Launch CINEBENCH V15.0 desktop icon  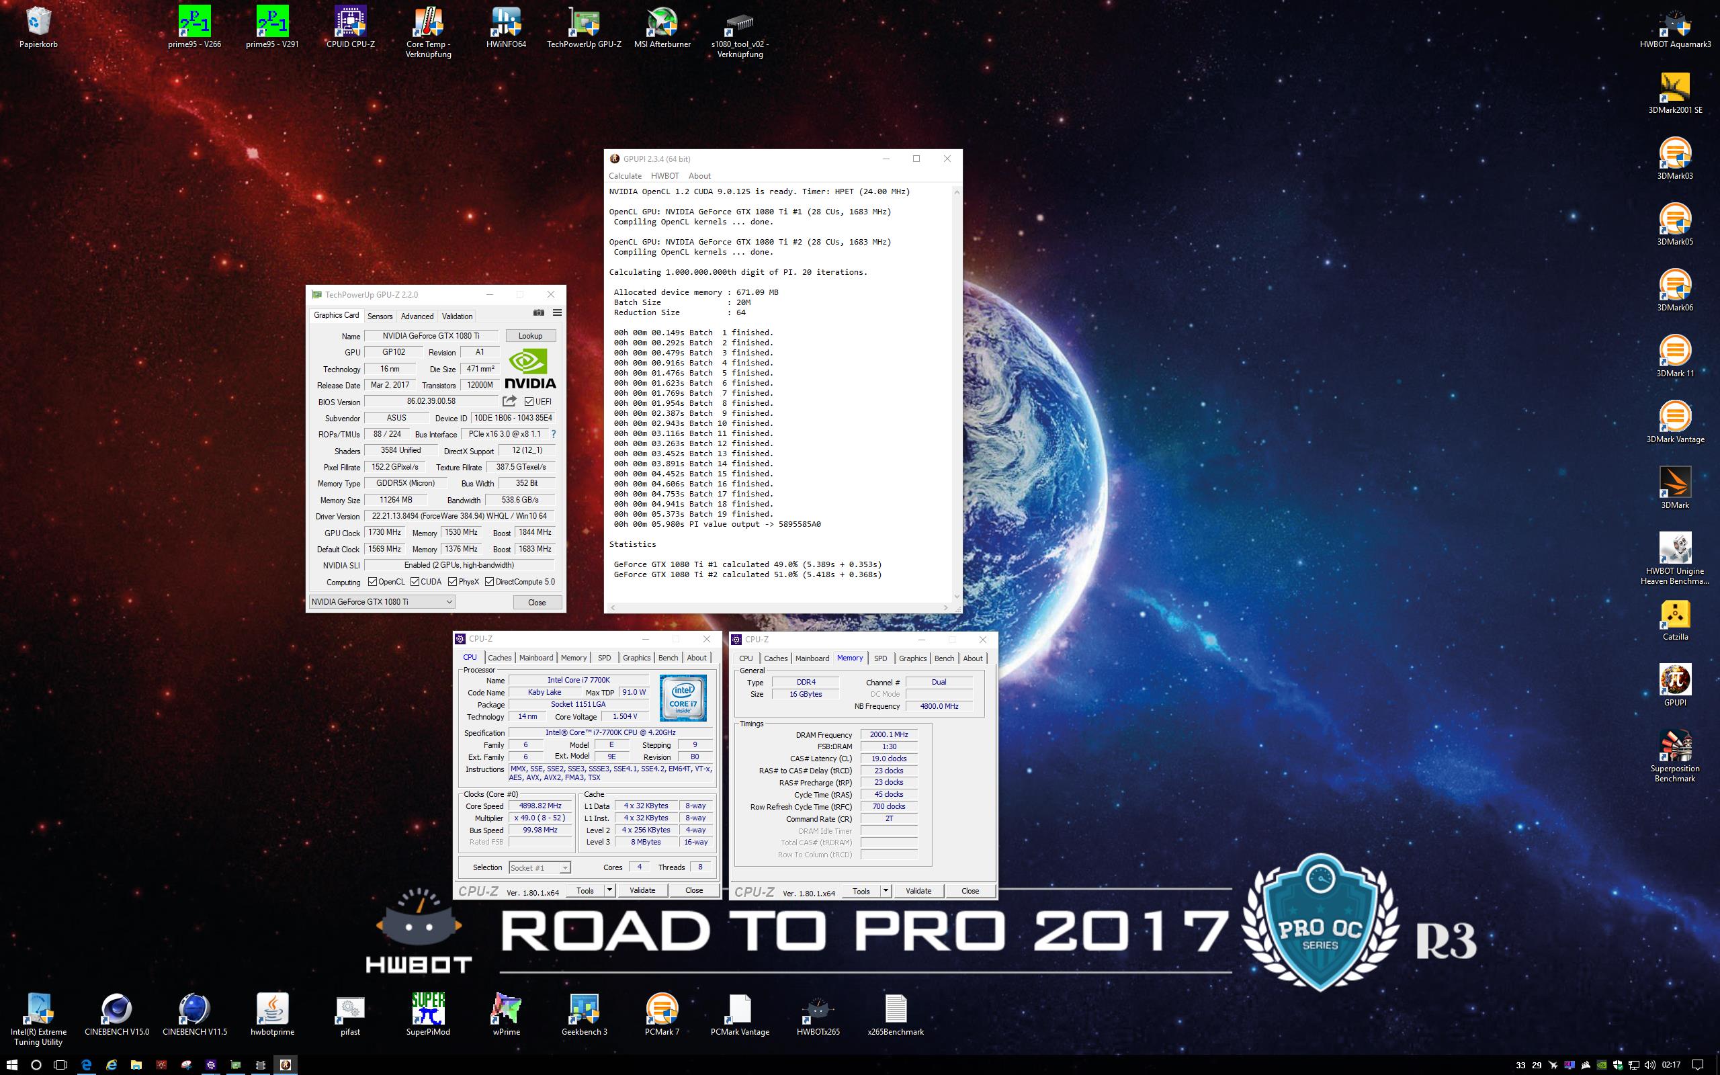116,1015
